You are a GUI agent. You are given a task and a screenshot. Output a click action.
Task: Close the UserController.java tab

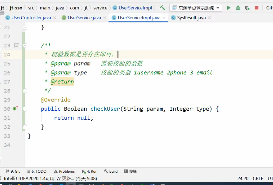55,18
